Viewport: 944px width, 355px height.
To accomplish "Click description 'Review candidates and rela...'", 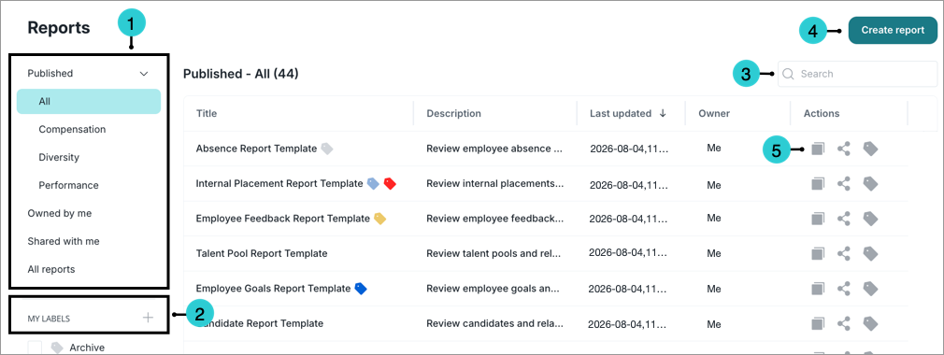I will click(494, 324).
